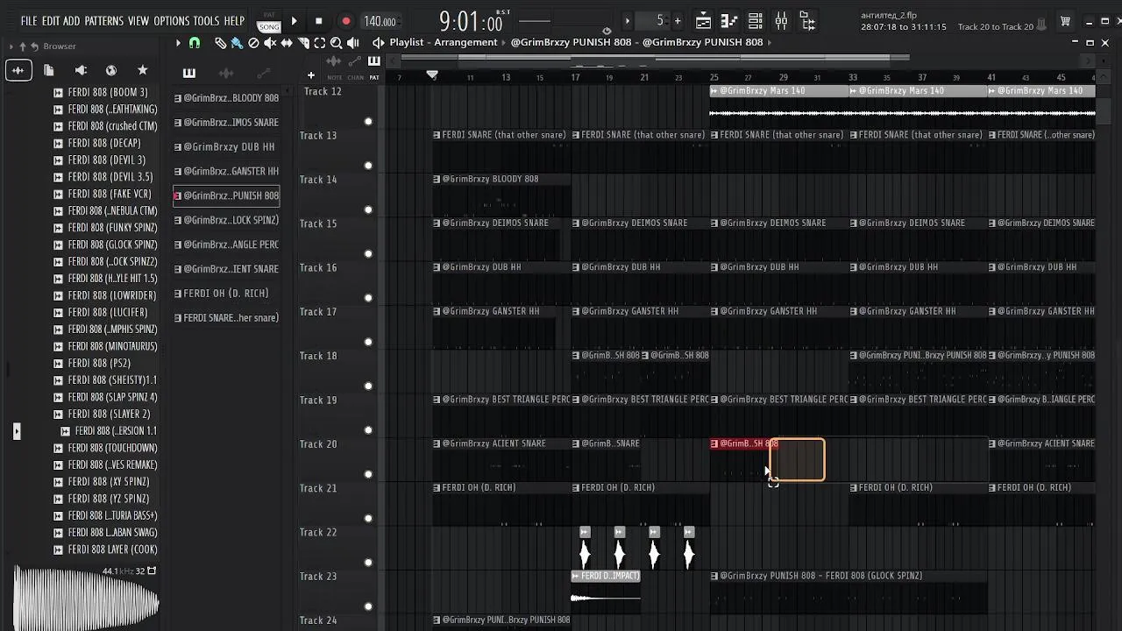The height and width of the screenshot is (631, 1122).
Task: Open the PATTERNS menu
Action: pos(104,21)
